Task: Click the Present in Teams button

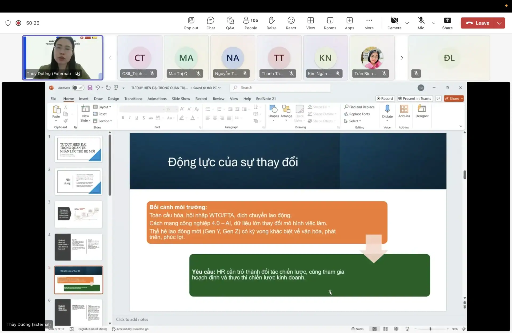Action: (x=415, y=98)
